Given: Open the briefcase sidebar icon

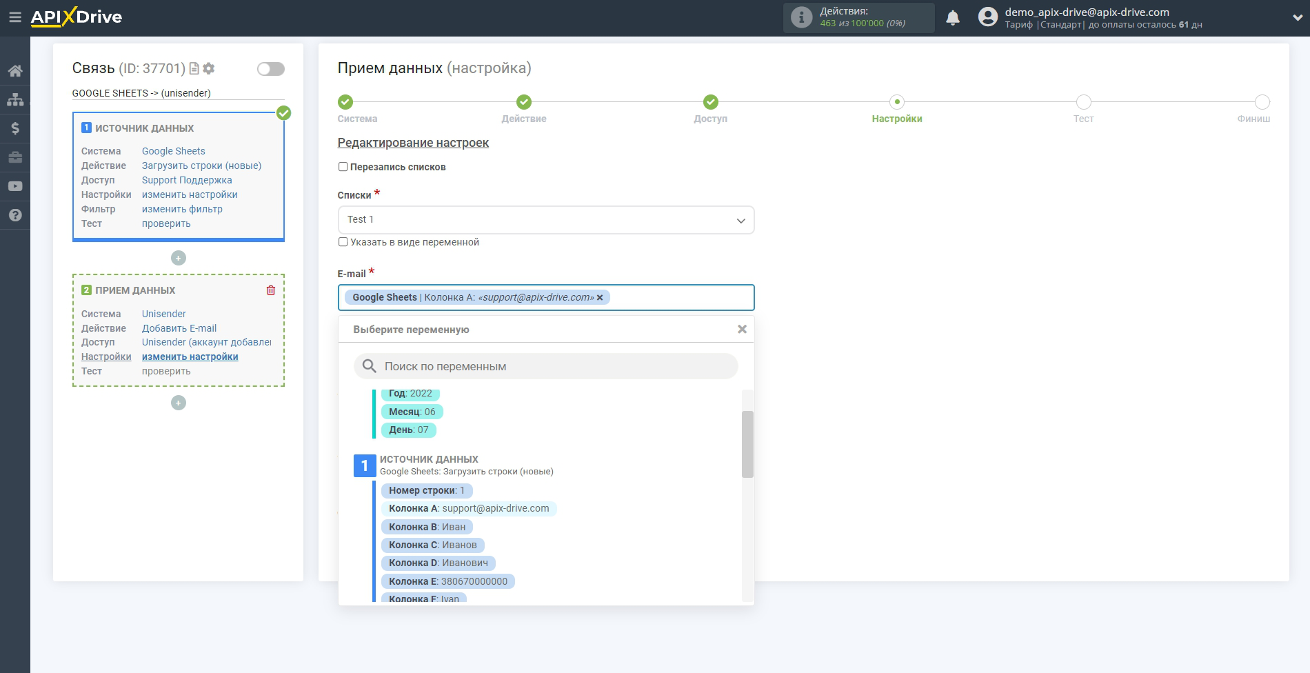Looking at the screenshot, I should pyautogui.click(x=15, y=157).
